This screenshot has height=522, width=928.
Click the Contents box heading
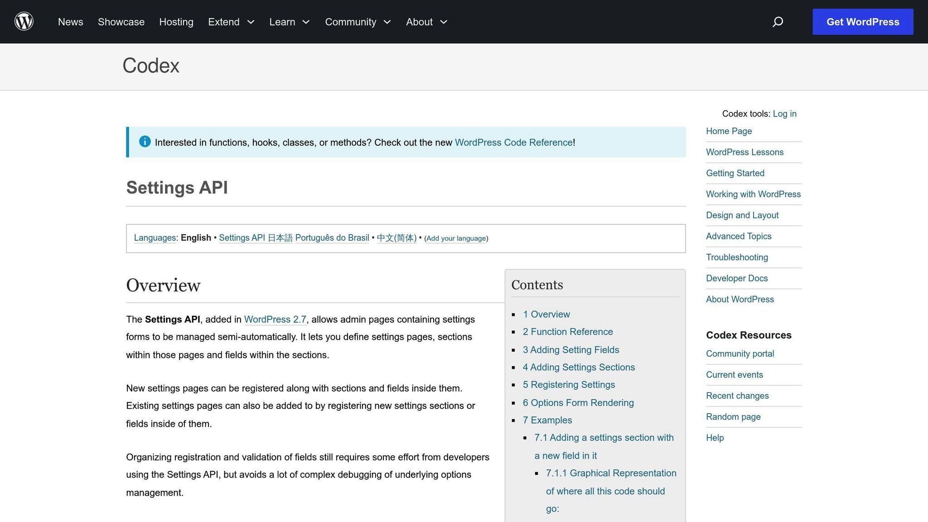point(537,285)
